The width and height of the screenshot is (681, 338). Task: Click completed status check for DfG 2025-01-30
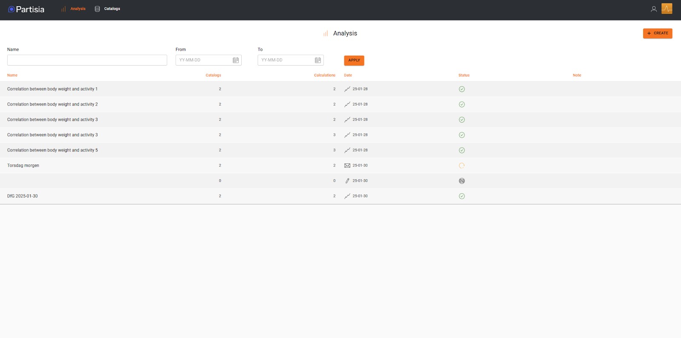[x=462, y=196]
